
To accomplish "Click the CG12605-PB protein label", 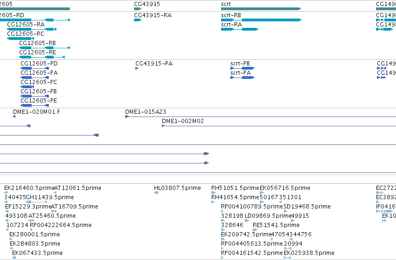I will pos(39,91).
